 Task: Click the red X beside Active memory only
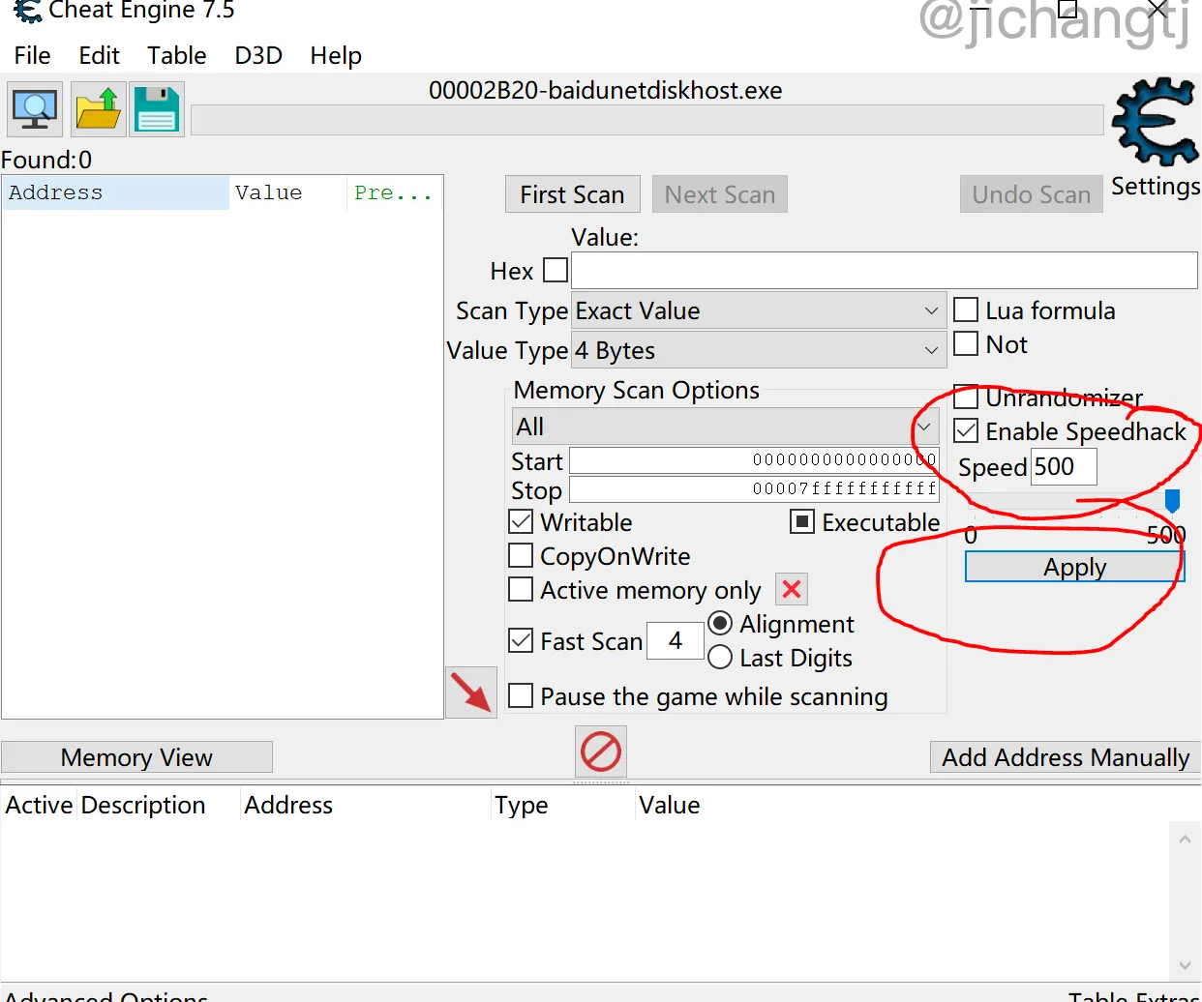pyautogui.click(x=792, y=589)
